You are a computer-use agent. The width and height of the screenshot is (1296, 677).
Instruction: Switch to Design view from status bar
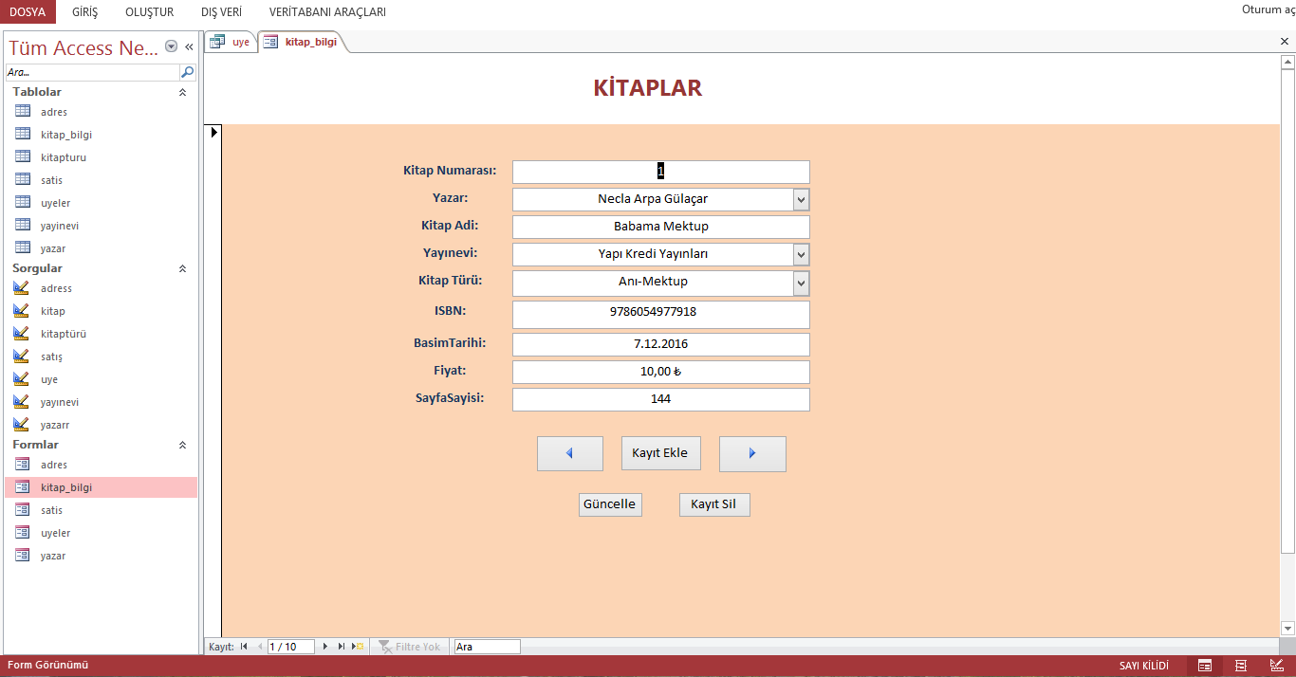(1276, 666)
